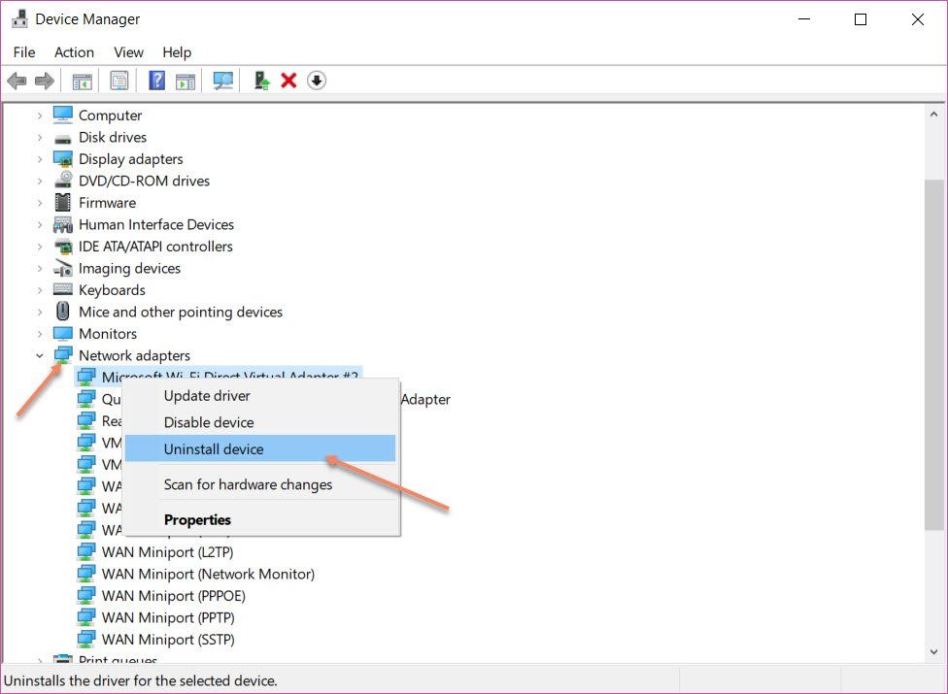948x694 pixels.
Task: Click the vertical scrollbar thumb
Action: pos(933,354)
